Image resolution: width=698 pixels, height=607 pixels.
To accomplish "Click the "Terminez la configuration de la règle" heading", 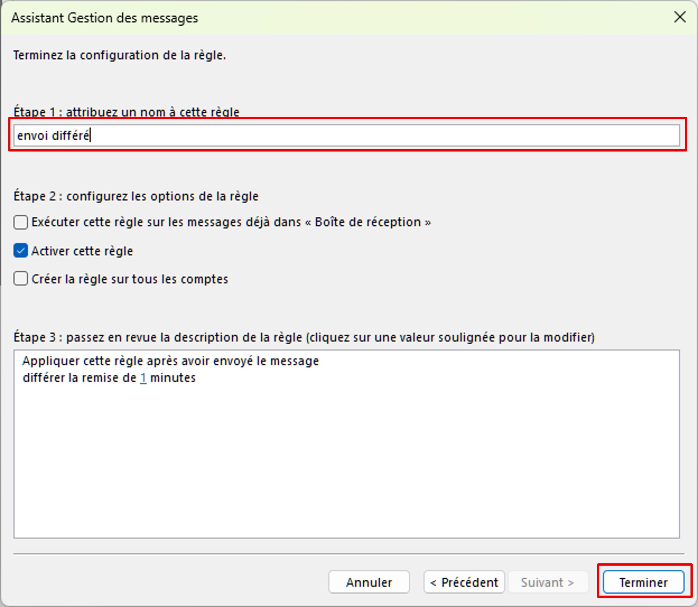I will point(119,55).
